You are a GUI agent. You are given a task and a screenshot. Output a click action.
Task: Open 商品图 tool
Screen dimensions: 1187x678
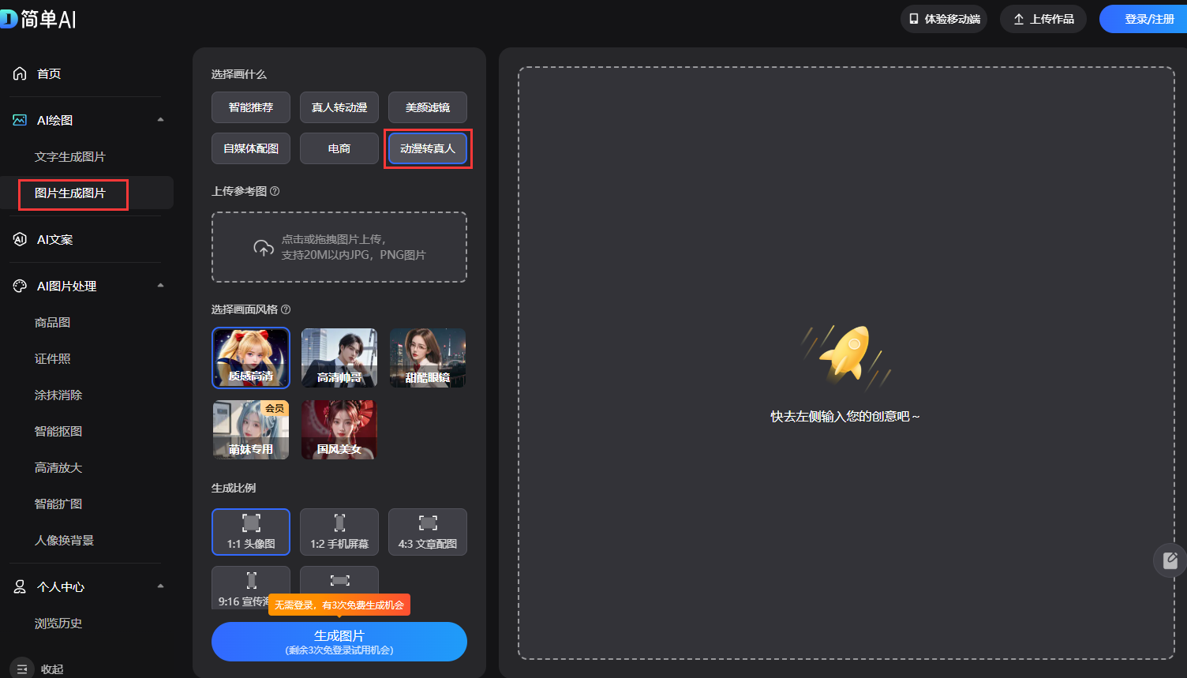[53, 323]
